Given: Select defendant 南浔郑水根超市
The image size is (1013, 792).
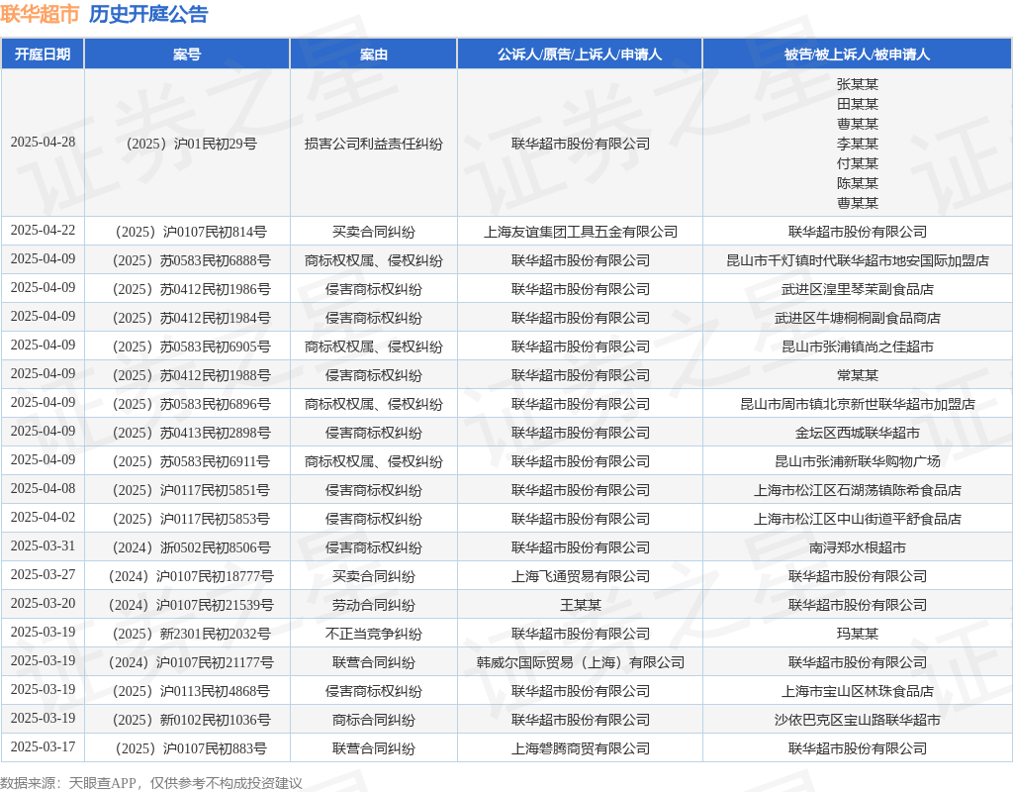Looking at the screenshot, I should pos(858,547).
